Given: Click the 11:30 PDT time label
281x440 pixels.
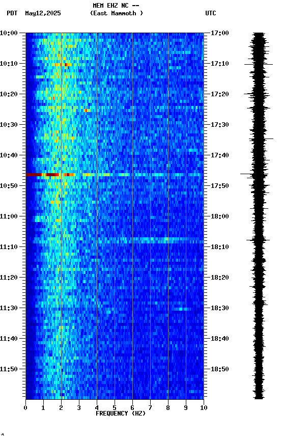Looking at the screenshot, I should 9,308.
